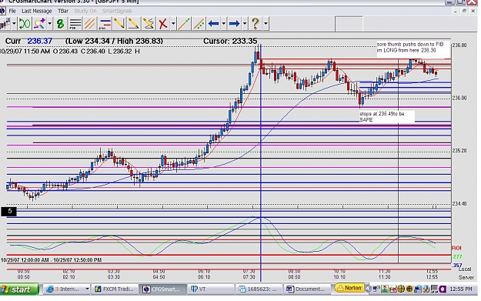Click the 236.00 price axis label
The image size is (481, 301).
459,98
